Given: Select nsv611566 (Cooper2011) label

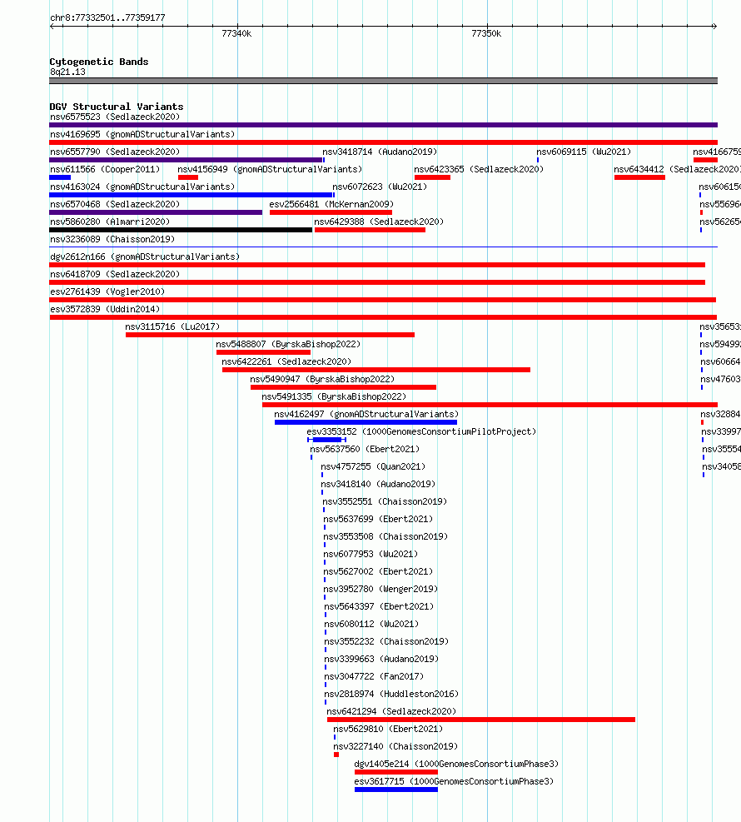Looking at the screenshot, I should pyautogui.click(x=105, y=169).
